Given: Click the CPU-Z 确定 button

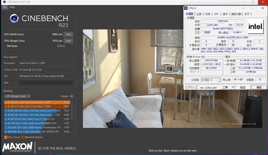Looking at the screenshot, I should click(x=259, y=88).
